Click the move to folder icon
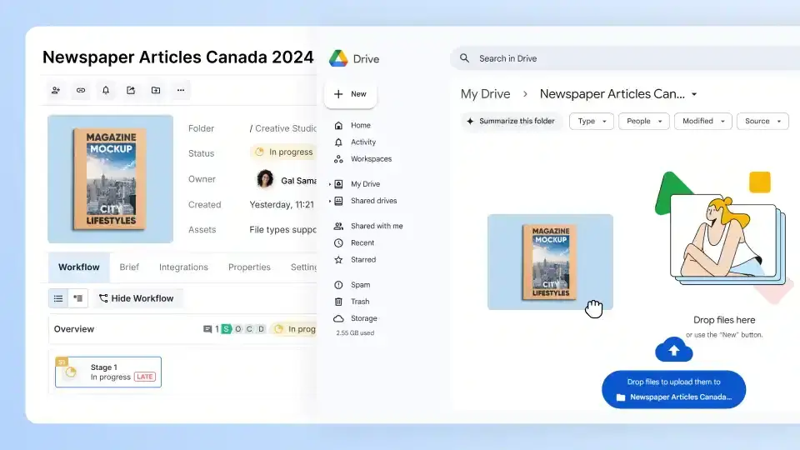The image size is (800, 450). click(156, 90)
